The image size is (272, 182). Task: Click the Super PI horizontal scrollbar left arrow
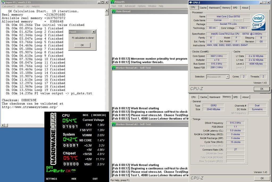pos(3,125)
